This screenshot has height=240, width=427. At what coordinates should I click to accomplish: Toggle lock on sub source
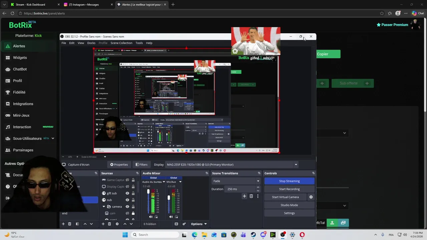[133, 200]
